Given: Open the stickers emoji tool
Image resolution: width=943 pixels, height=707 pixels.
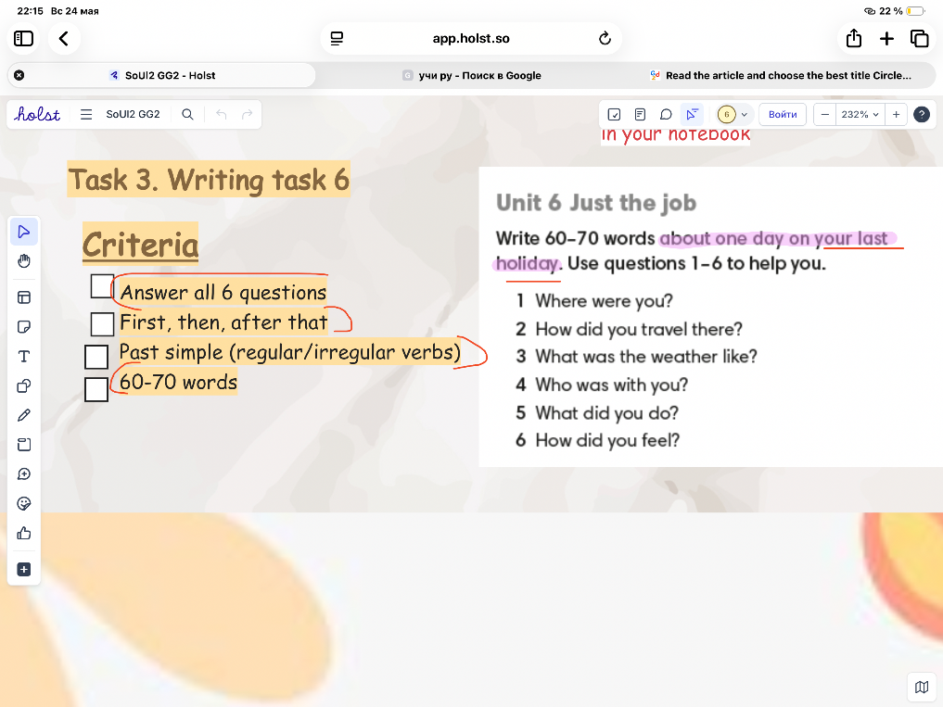Looking at the screenshot, I should click(24, 504).
